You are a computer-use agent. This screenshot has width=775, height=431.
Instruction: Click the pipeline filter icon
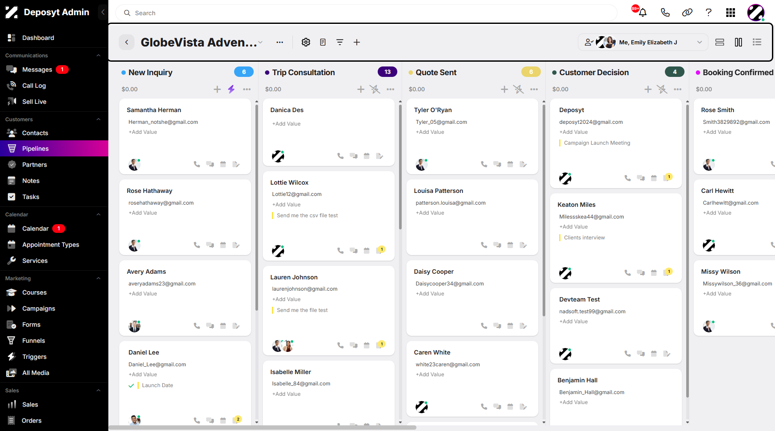[x=340, y=42]
